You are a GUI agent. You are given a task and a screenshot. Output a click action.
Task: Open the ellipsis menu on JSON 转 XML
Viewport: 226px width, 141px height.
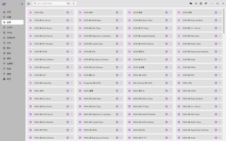121,52
